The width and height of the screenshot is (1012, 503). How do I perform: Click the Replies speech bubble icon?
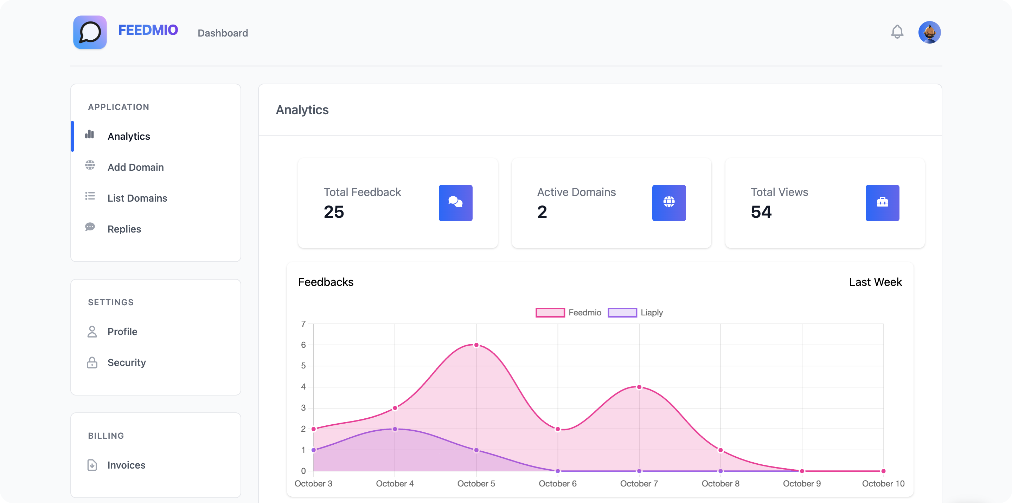click(x=90, y=227)
